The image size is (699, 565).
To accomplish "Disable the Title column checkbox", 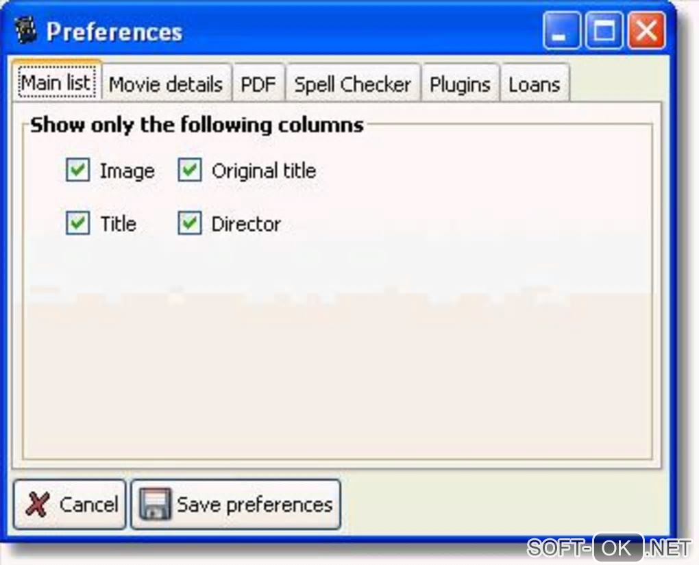I will 77,223.
